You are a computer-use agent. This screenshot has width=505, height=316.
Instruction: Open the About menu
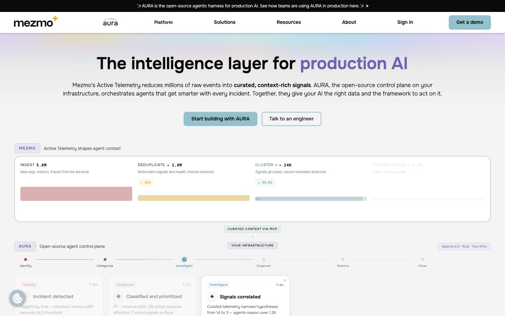[349, 22]
